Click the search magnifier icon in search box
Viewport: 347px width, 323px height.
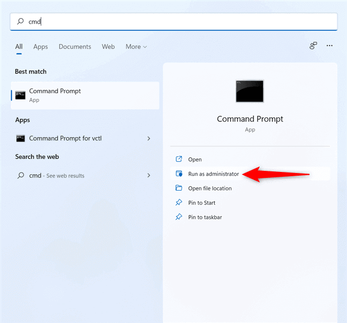coord(20,22)
